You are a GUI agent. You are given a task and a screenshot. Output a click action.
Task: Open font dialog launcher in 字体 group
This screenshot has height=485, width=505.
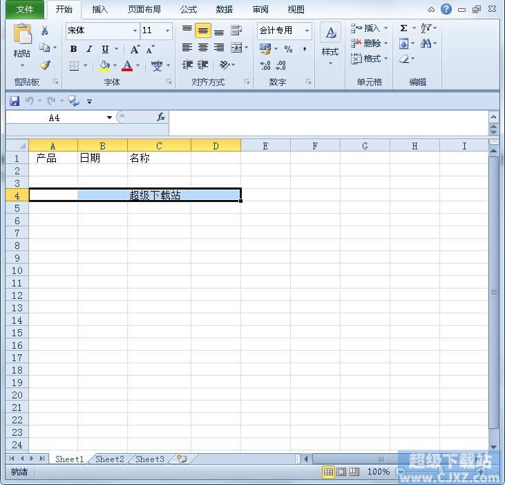tap(169, 82)
